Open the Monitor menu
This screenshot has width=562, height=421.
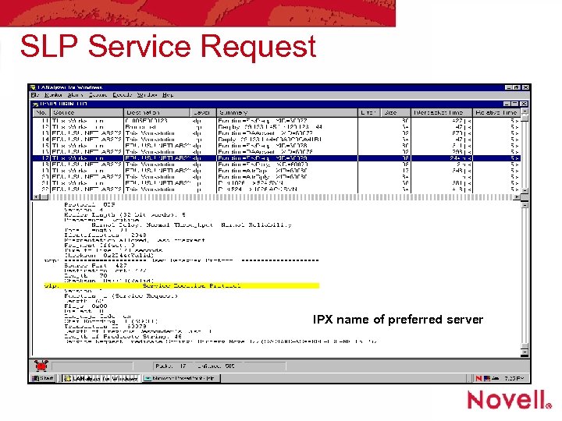53,95
